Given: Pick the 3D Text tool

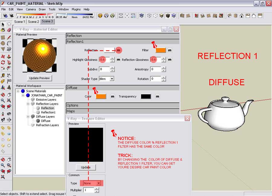Looking at the screenshot, I should [9, 87].
